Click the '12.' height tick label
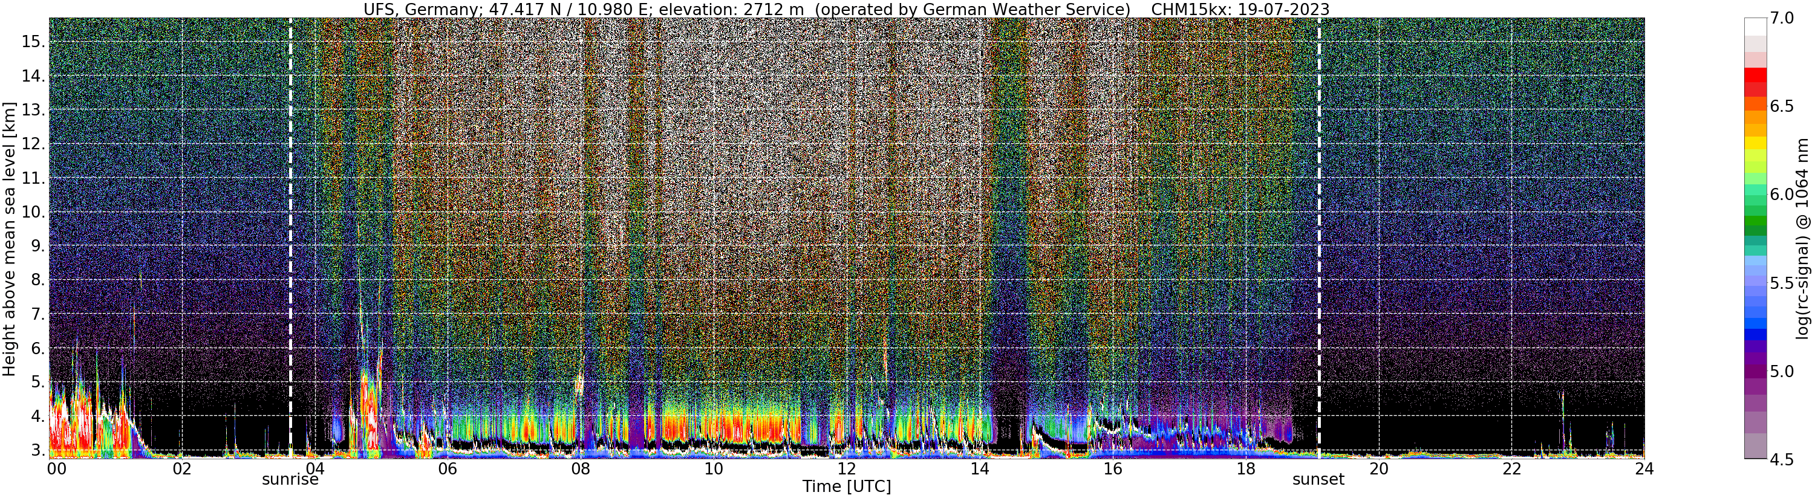The width and height of the screenshot is (1815, 498). [x=33, y=144]
